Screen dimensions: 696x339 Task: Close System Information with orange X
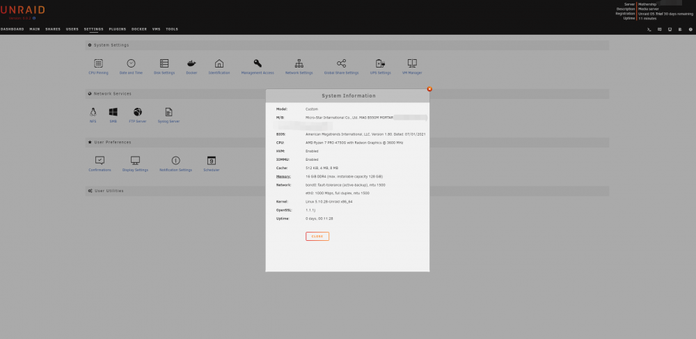click(x=429, y=89)
